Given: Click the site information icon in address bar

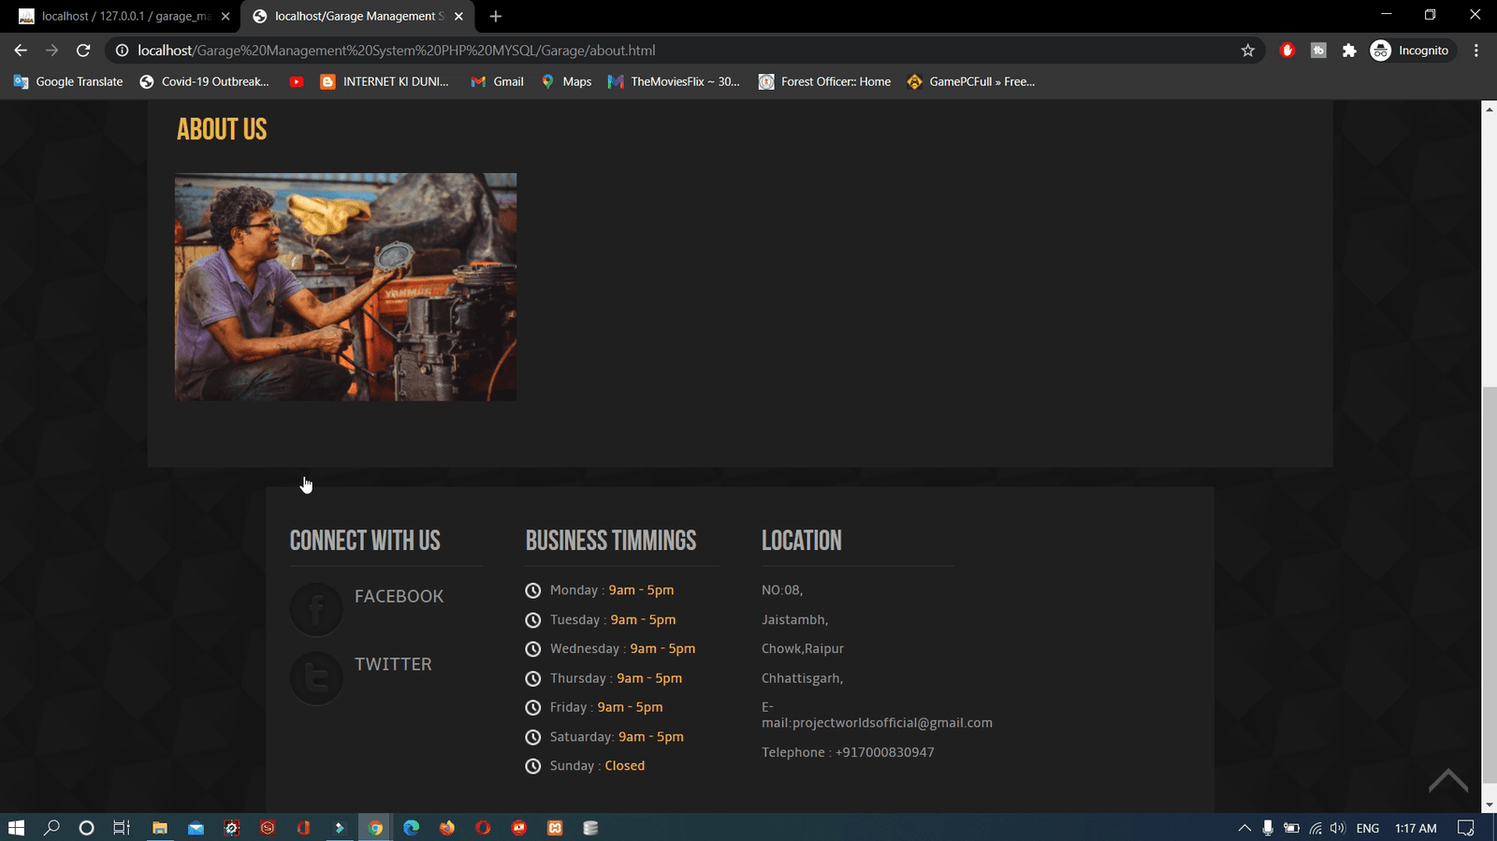Looking at the screenshot, I should (122, 51).
